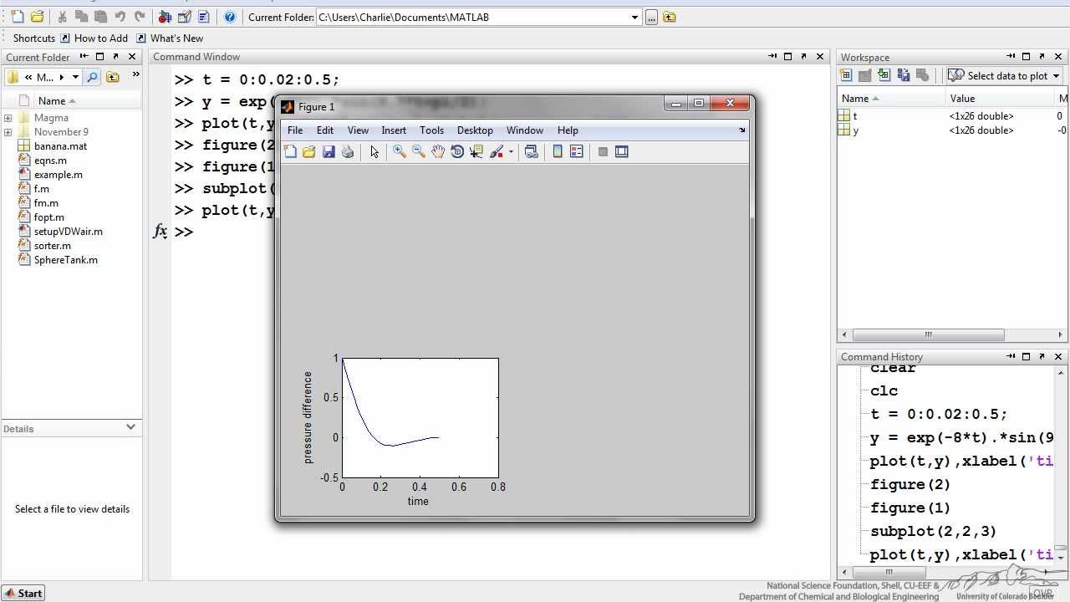Expand more options chevron in Current Folder panel
This screenshot has width=1070, height=602.
135,75
